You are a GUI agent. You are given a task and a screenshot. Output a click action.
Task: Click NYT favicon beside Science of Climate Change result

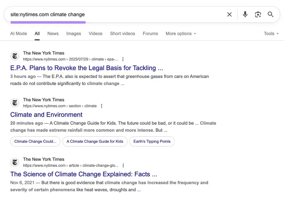tap(15, 162)
